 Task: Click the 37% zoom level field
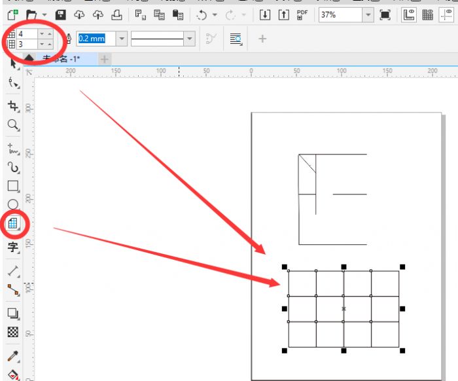click(x=341, y=14)
